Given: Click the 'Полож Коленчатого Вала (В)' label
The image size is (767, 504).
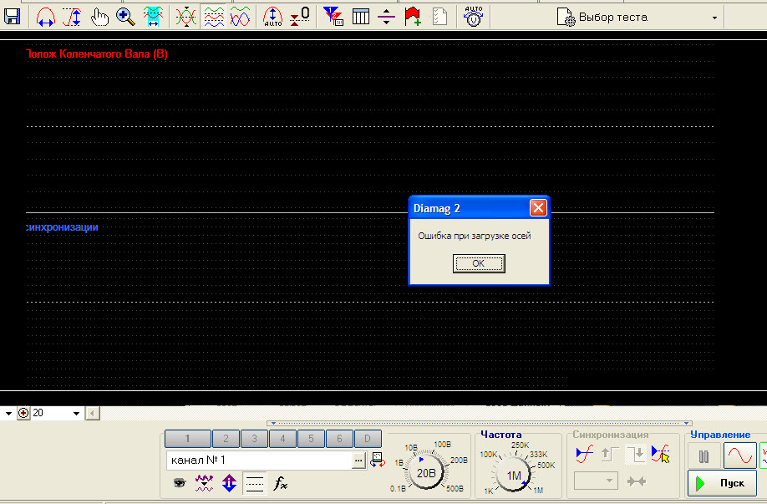Looking at the screenshot, I should 97,54.
